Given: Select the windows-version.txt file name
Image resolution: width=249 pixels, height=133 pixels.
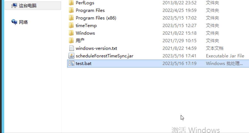Looking at the screenshot, I should tap(96, 48).
